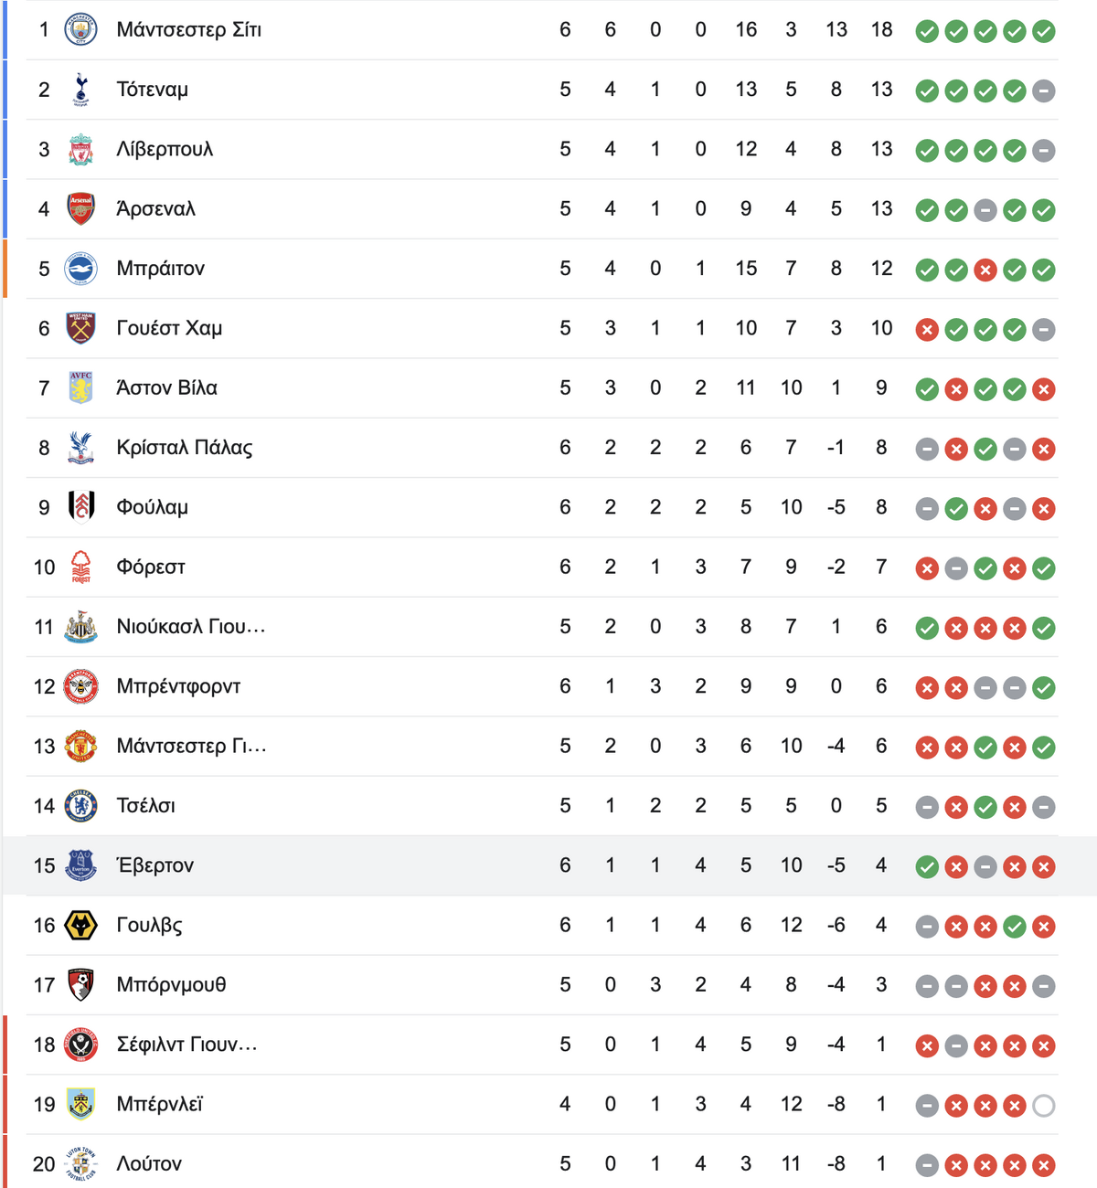Click the Manchester City club crest

(x=81, y=30)
